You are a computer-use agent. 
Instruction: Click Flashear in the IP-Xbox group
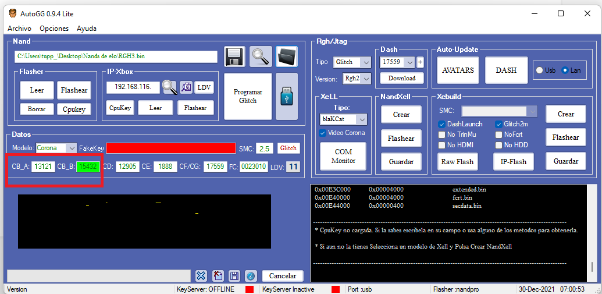pyautogui.click(x=195, y=108)
